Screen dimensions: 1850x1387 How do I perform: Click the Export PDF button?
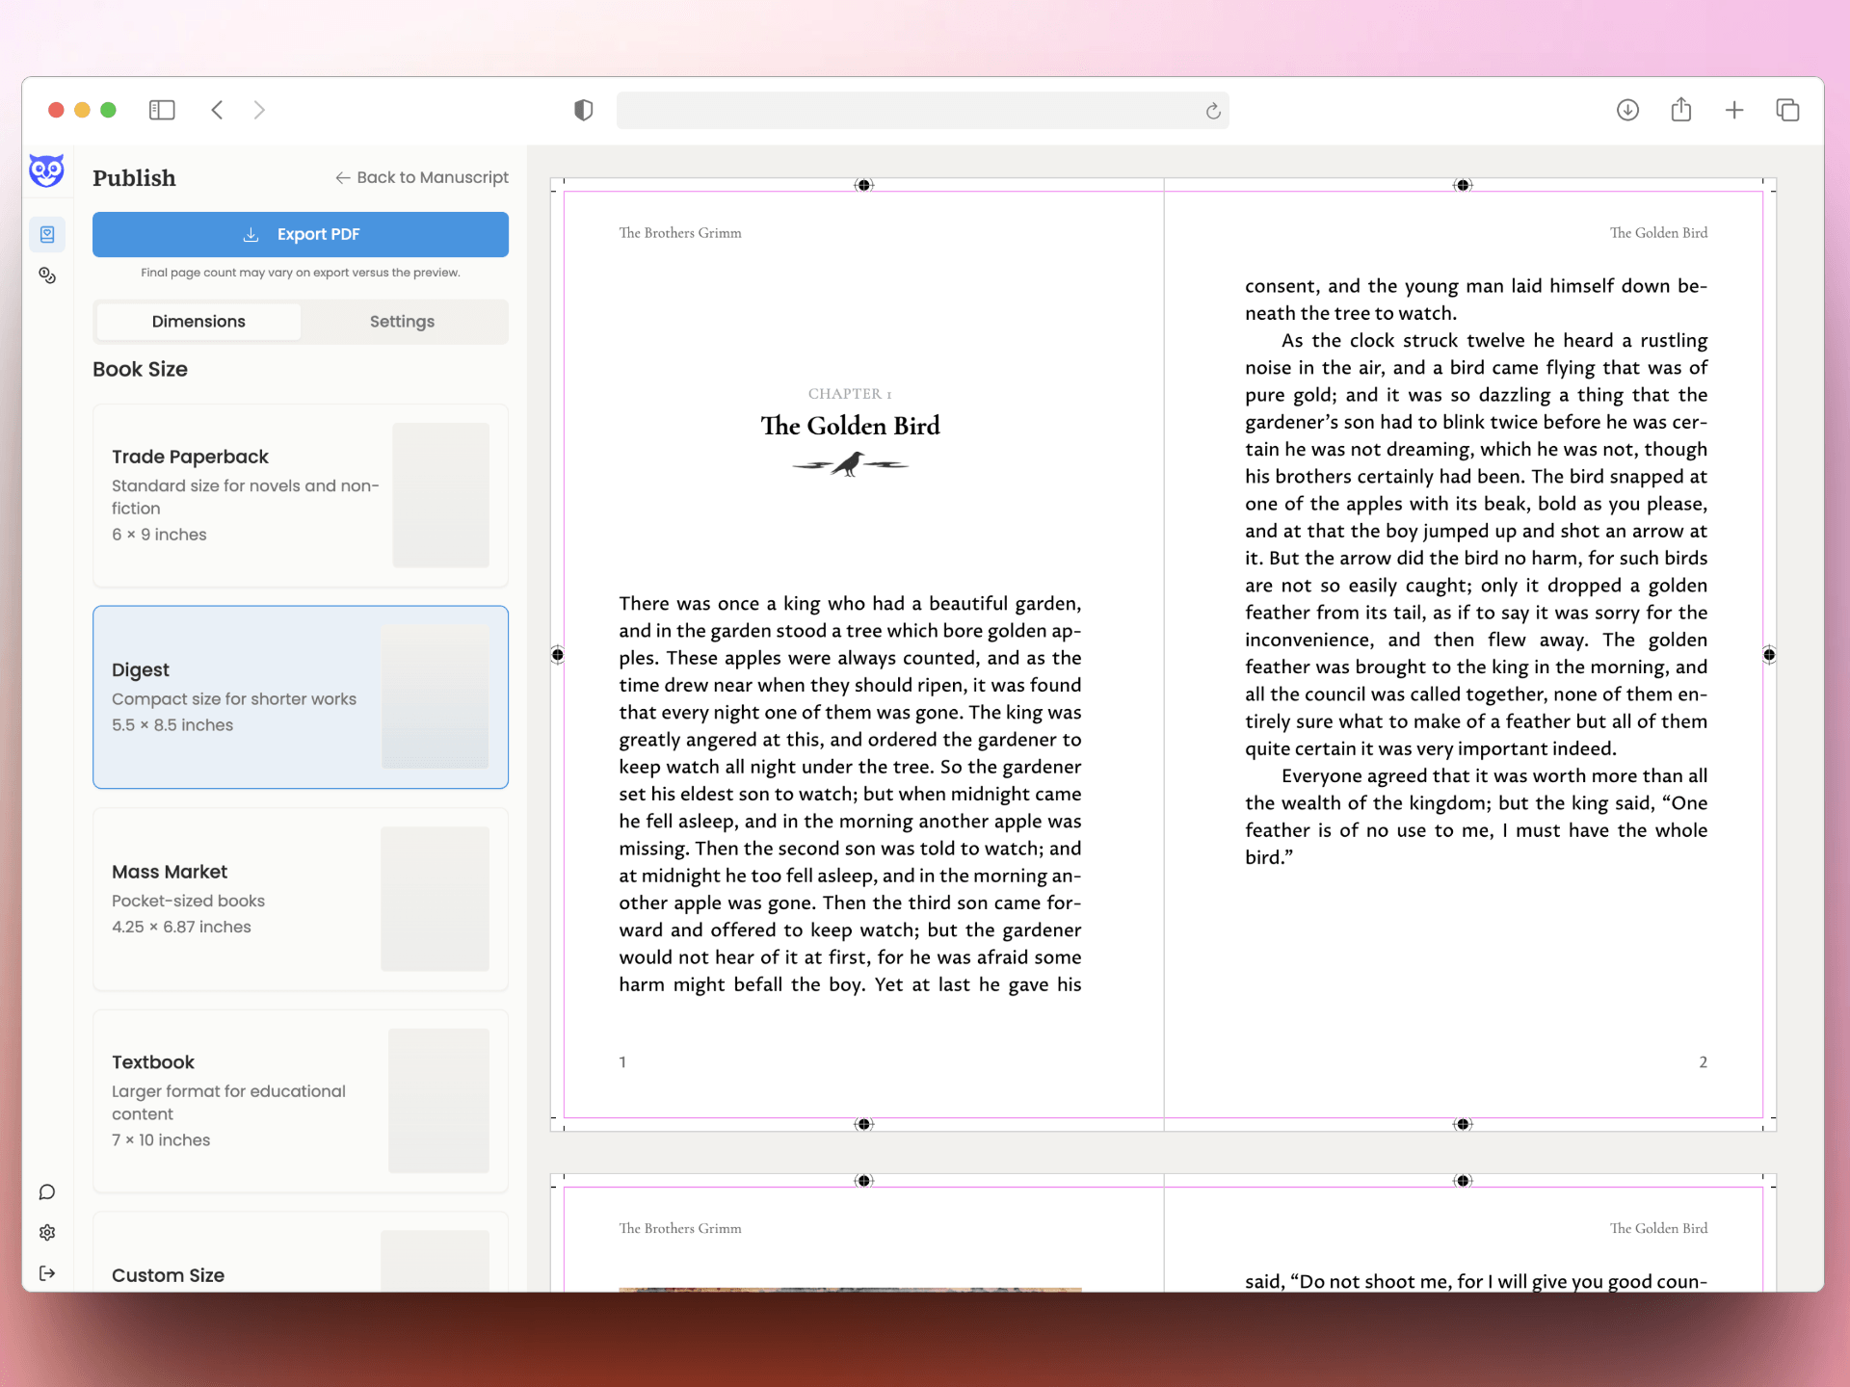pos(301,234)
